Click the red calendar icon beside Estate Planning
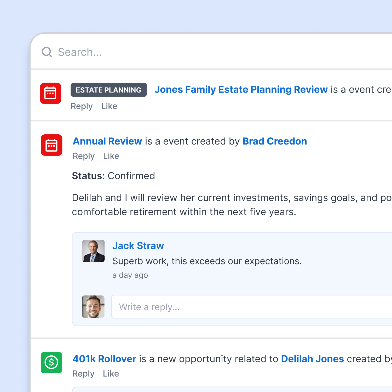Image resolution: width=392 pixels, height=392 pixels. pyautogui.click(x=50, y=93)
